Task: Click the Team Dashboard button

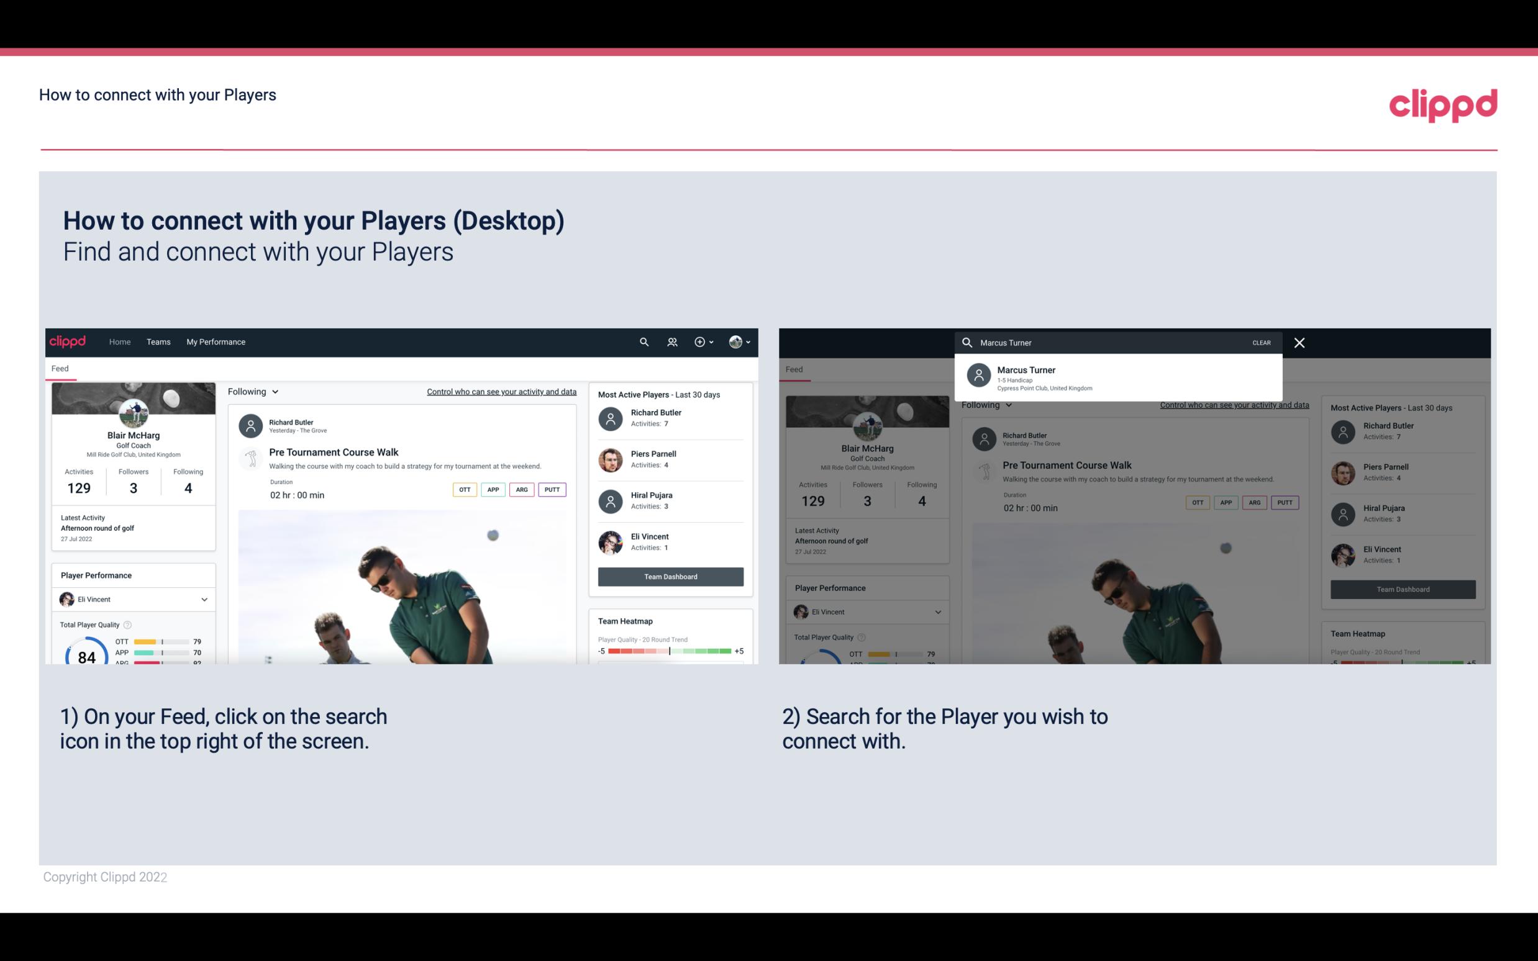Action: point(670,575)
